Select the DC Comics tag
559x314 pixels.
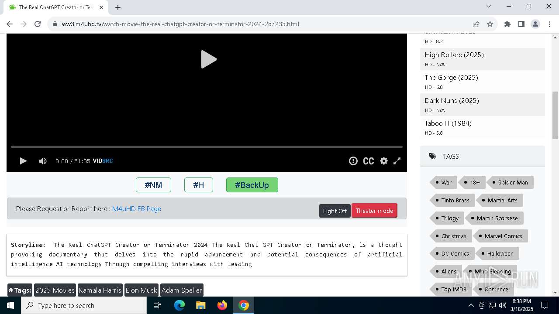click(x=452, y=254)
